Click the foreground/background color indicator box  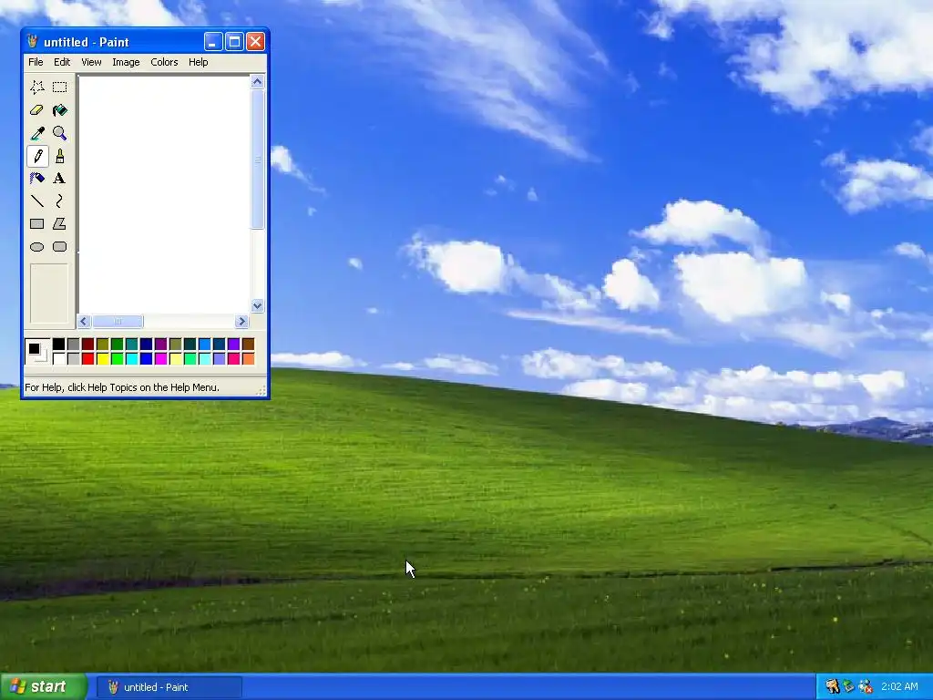pos(36,351)
